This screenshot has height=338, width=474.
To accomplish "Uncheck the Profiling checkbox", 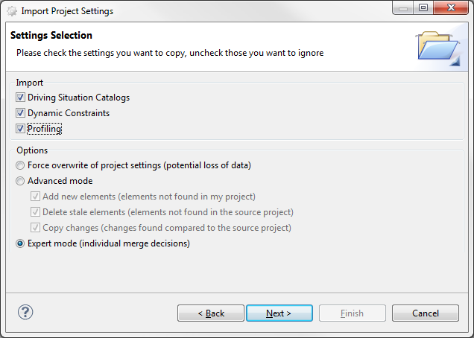I will [21, 129].
